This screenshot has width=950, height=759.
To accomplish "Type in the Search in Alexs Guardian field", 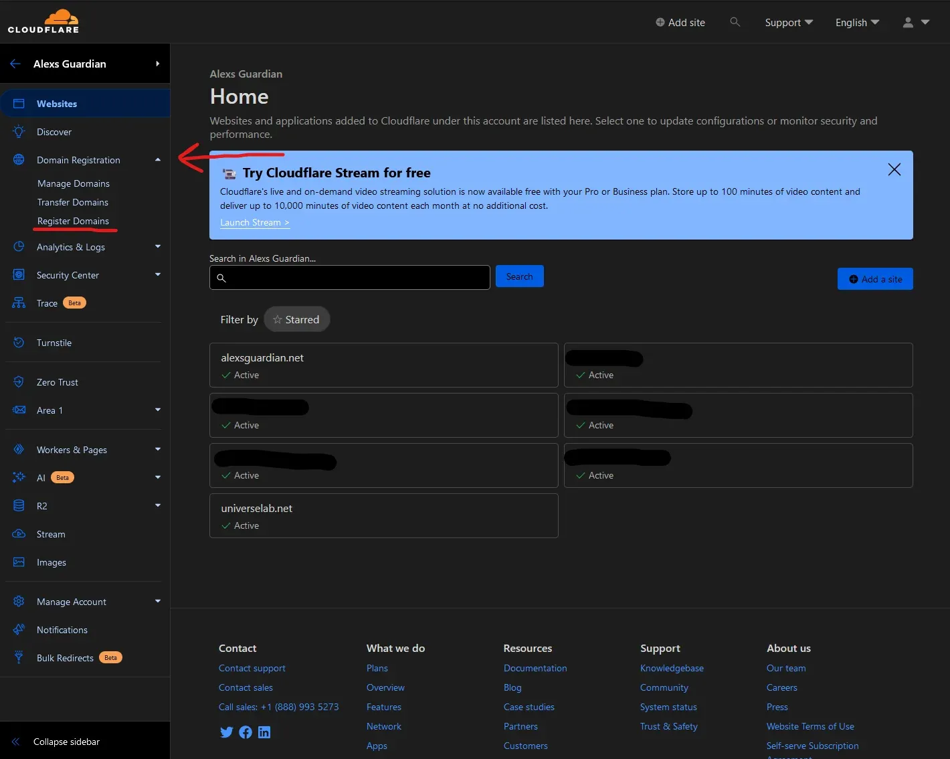I will 349,277.
